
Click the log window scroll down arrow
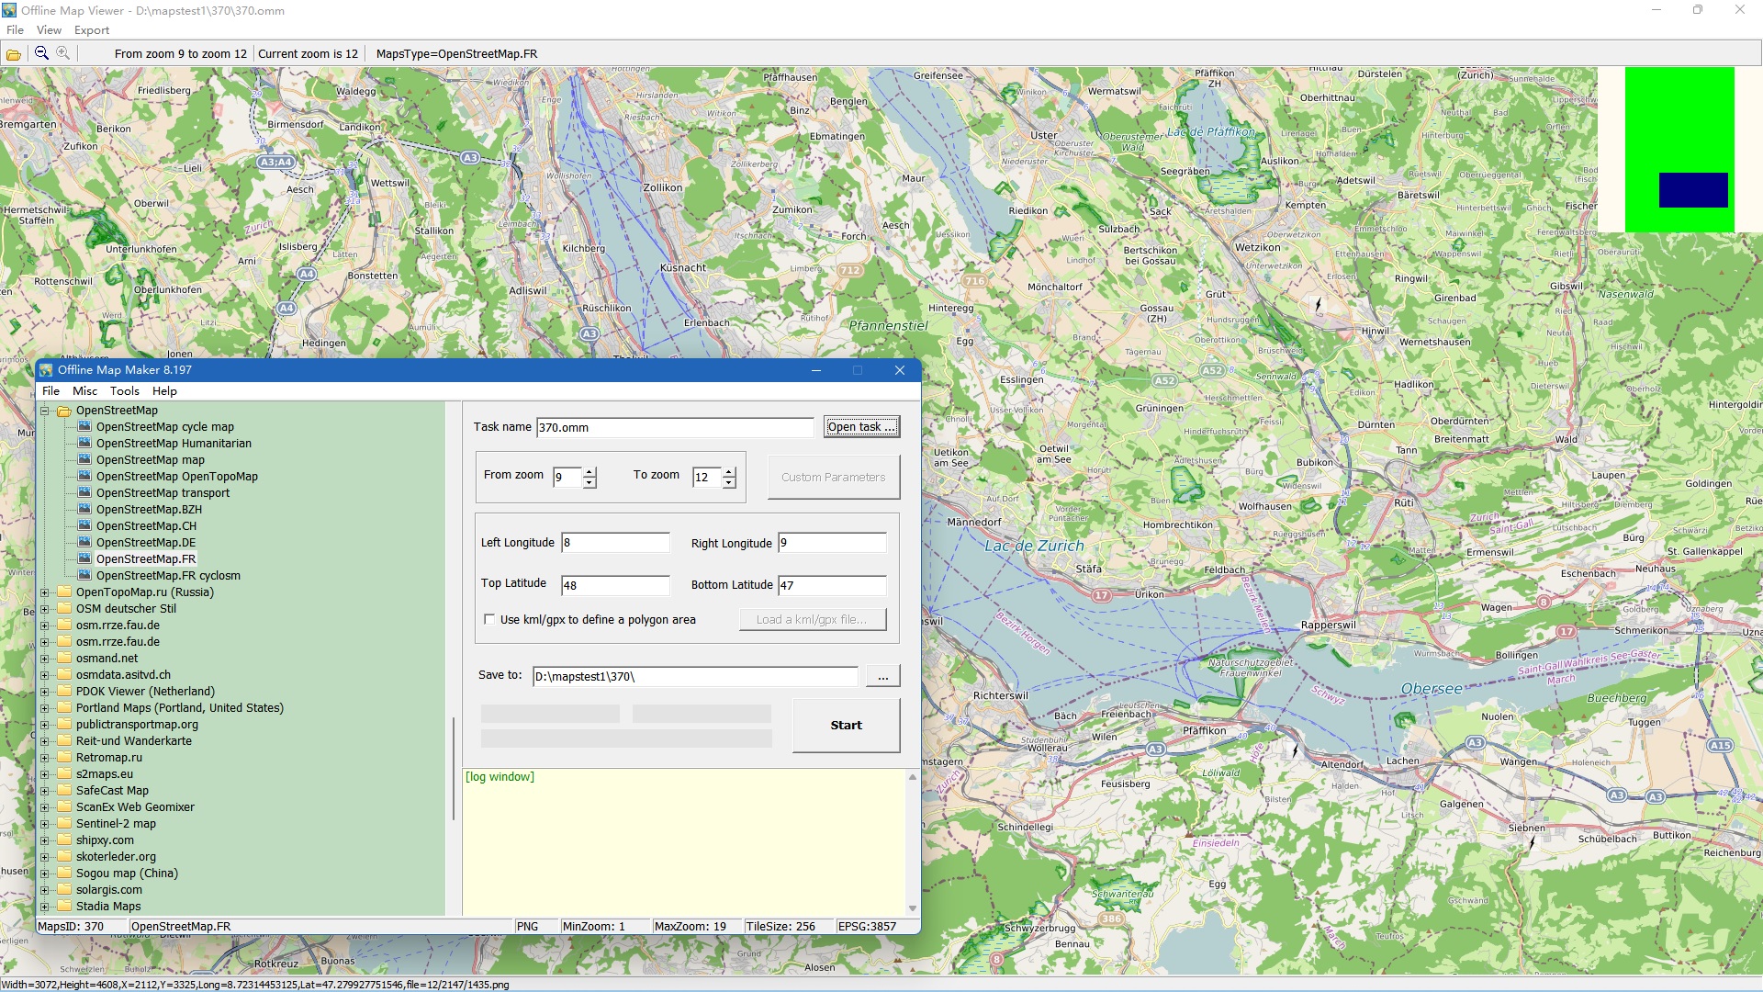click(x=913, y=908)
